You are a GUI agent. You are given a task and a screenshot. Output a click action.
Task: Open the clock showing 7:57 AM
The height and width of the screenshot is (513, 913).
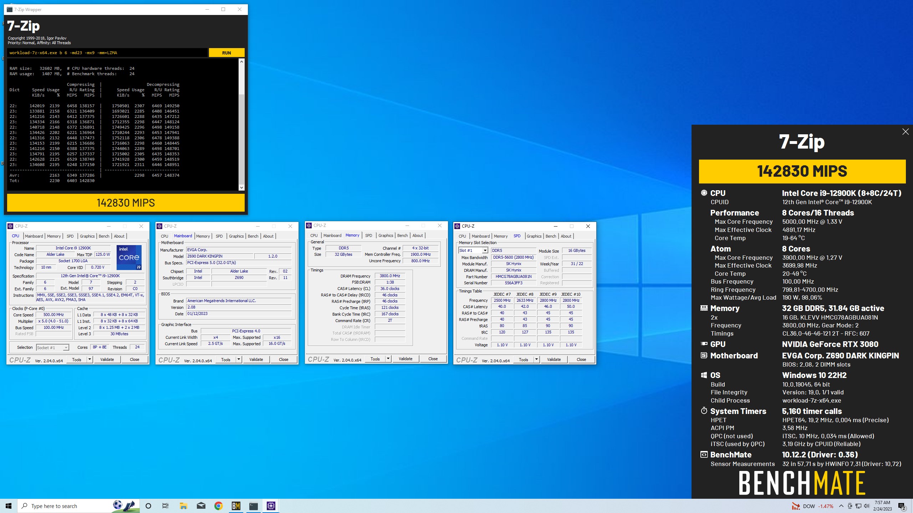882,506
